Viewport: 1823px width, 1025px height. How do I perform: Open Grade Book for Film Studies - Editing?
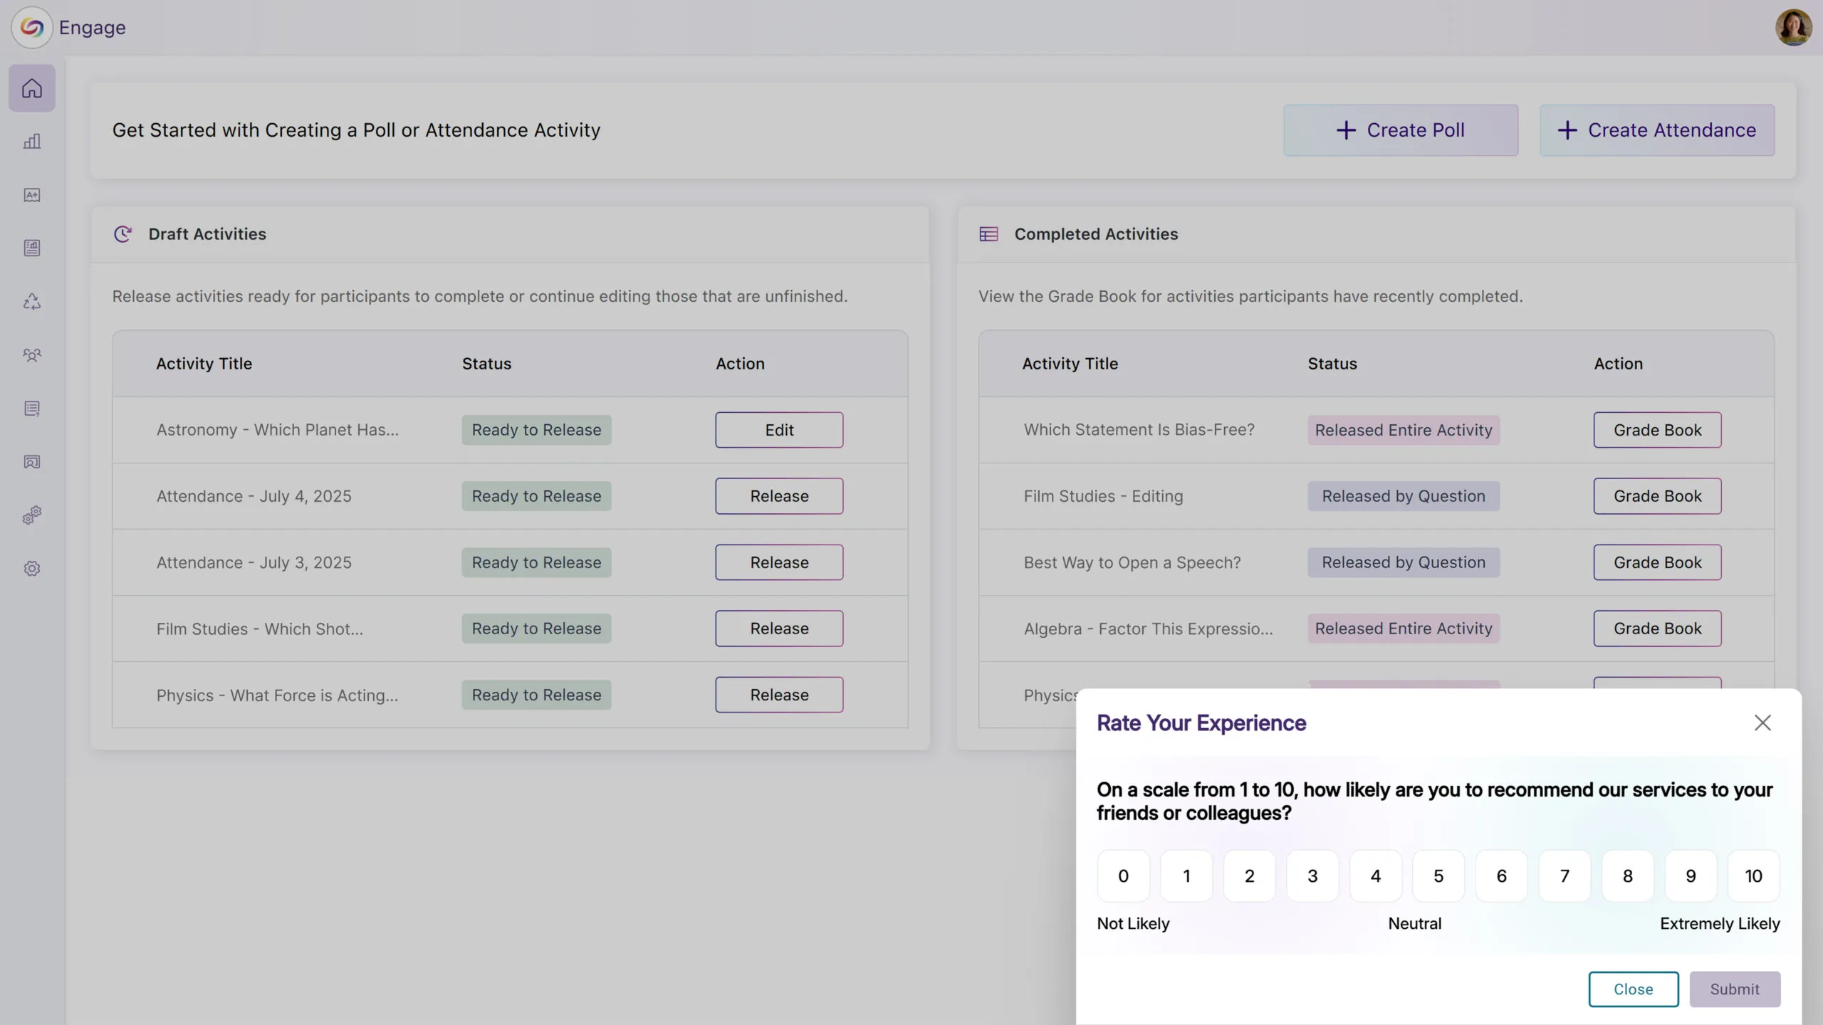(x=1657, y=496)
